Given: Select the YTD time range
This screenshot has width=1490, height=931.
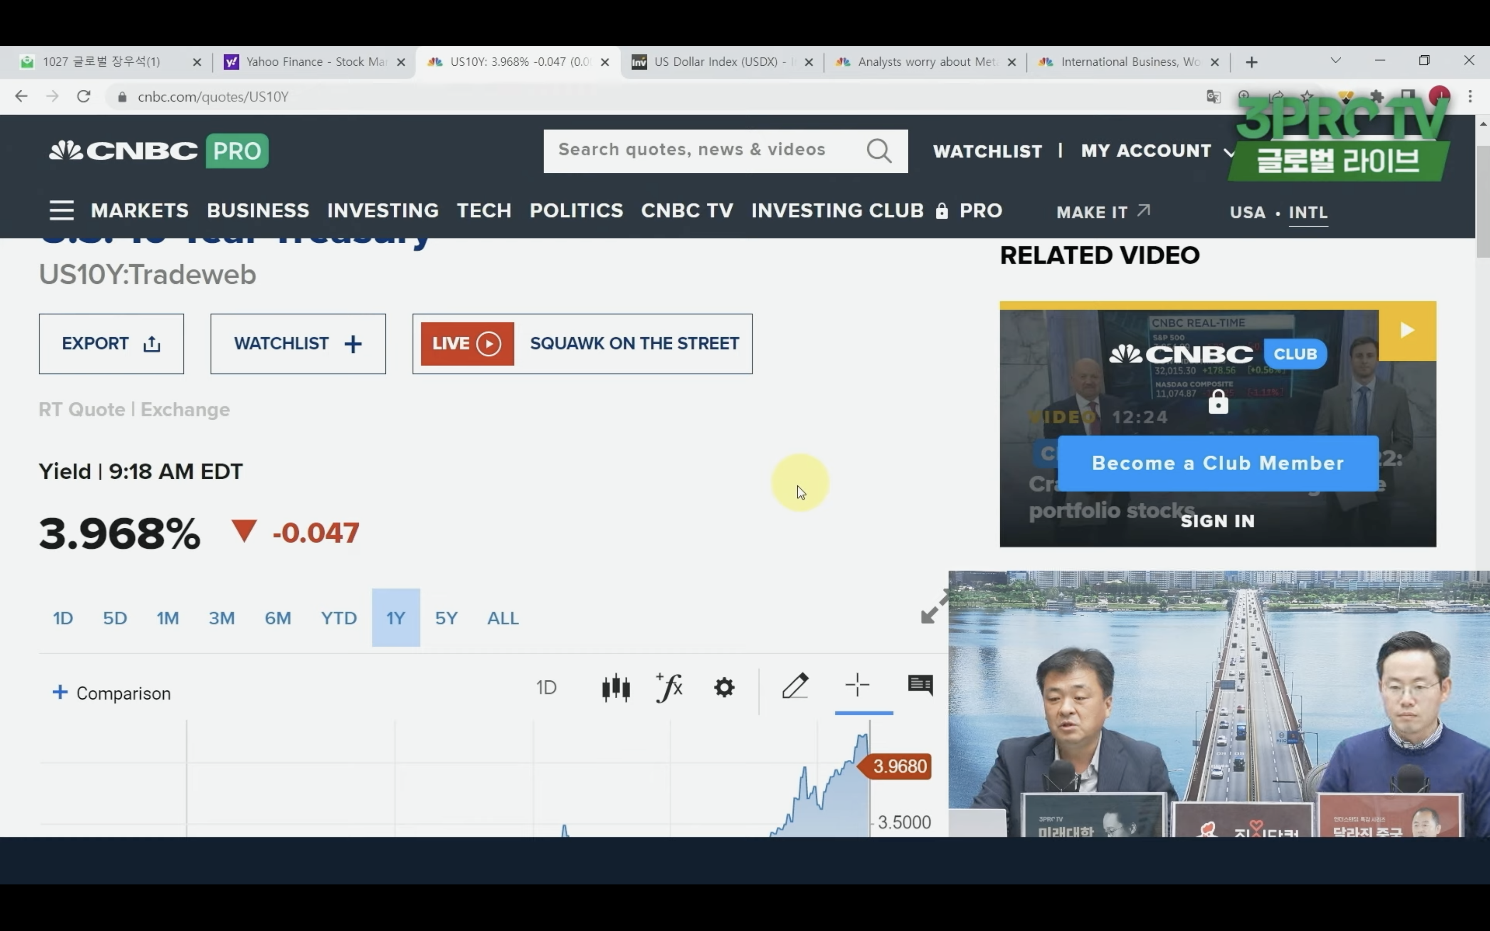Looking at the screenshot, I should click(x=339, y=618).
